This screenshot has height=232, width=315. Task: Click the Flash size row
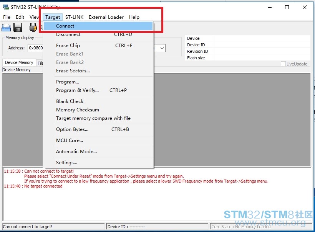coord(248,58)
